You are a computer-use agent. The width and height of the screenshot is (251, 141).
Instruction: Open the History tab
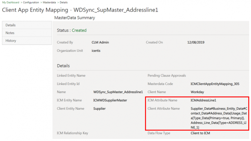pos(11,41)
